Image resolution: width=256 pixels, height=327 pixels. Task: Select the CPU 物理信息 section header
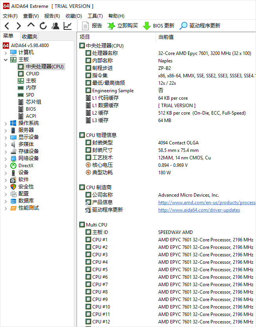pos(98,135)
